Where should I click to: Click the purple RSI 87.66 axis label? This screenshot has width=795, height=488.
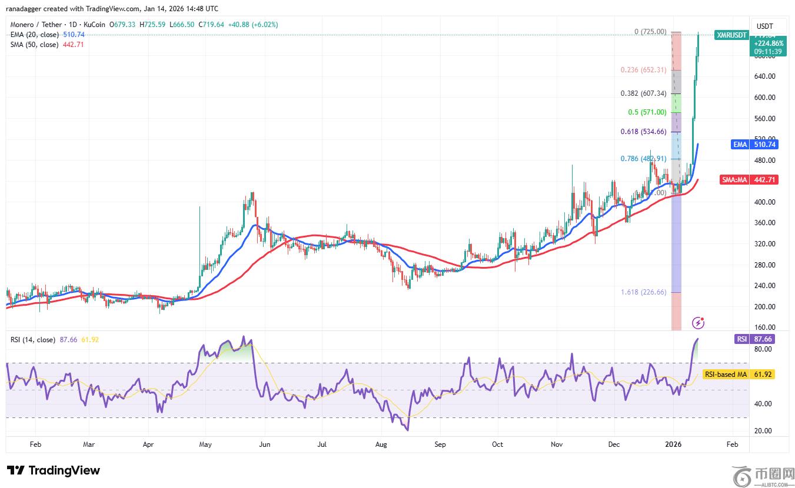755,339
